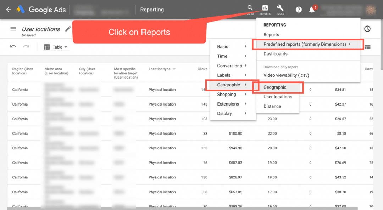
Task: Open the hamburger navigation menu
Action: [x=13, y=29]
